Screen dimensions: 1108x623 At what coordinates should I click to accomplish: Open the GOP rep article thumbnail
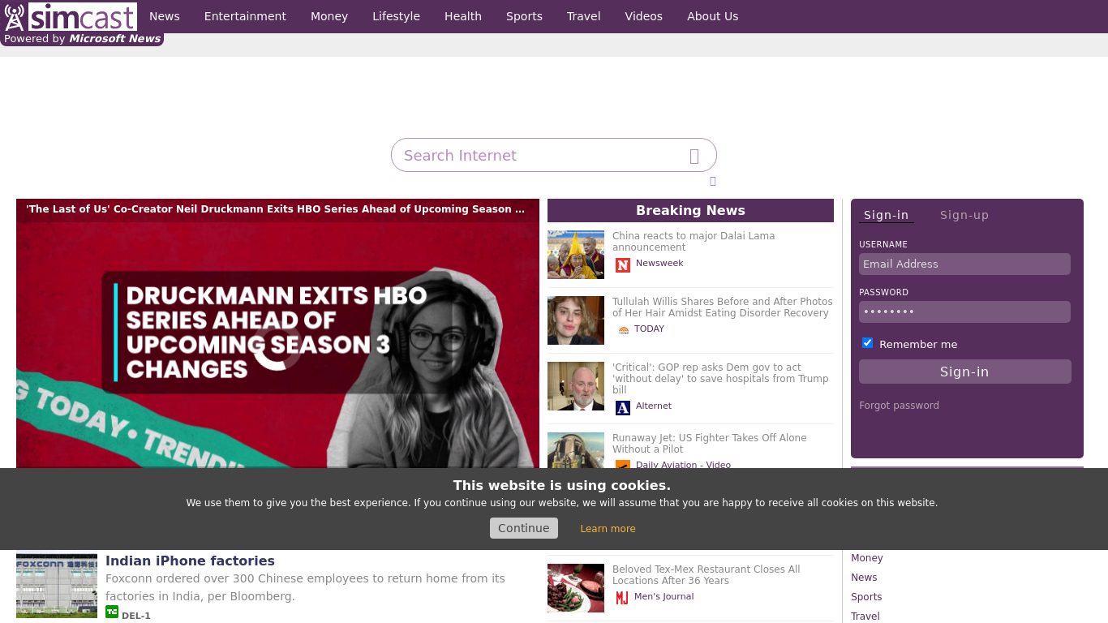(576, 386)
